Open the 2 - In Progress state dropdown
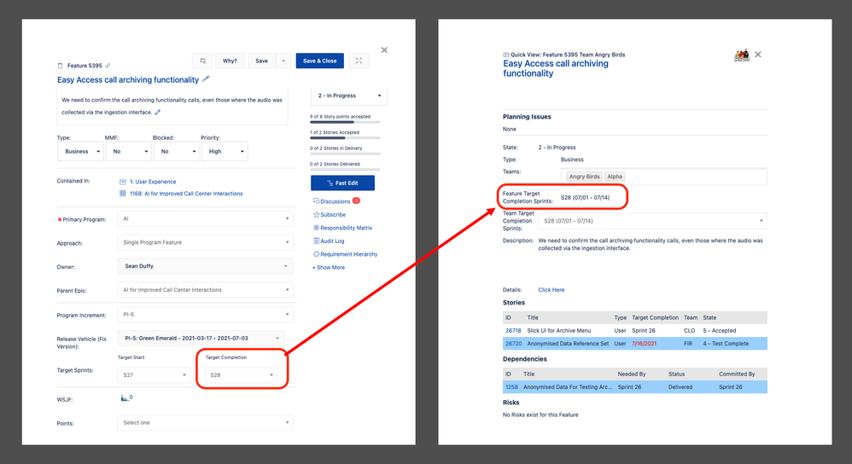Image resolution: width=852 pixels, height=464 pixels. point(349,96)
